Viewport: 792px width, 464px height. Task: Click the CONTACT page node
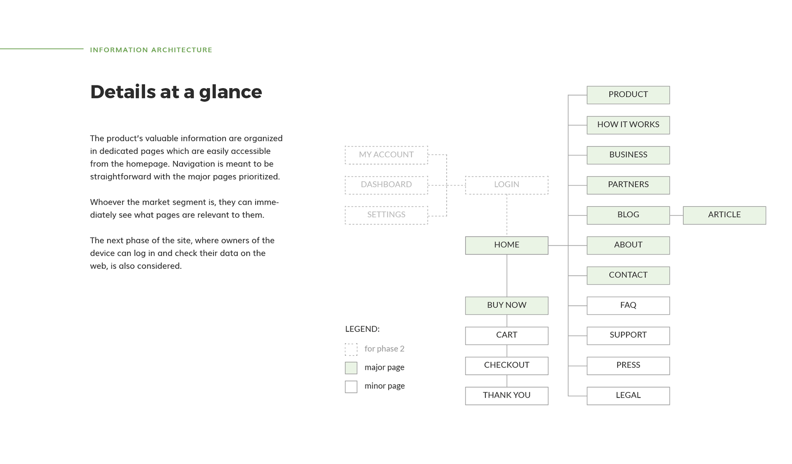pyautogui.click(x=628, y=275)
